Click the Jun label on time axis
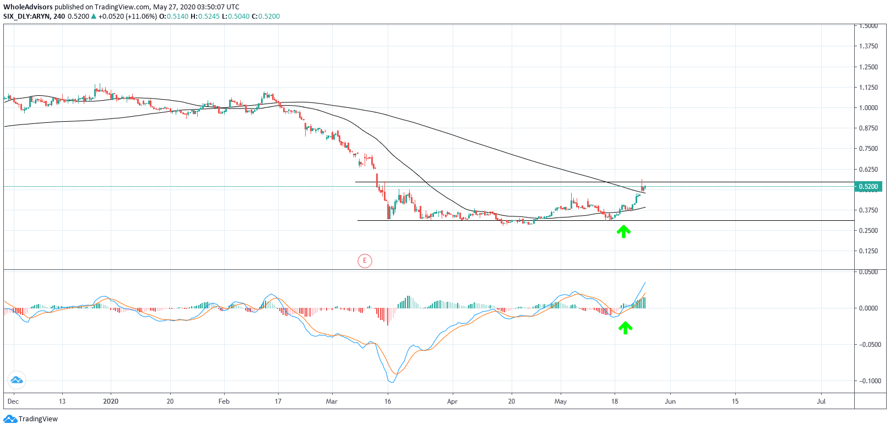Screen dimensions: 890x429 tap(670, 401)
